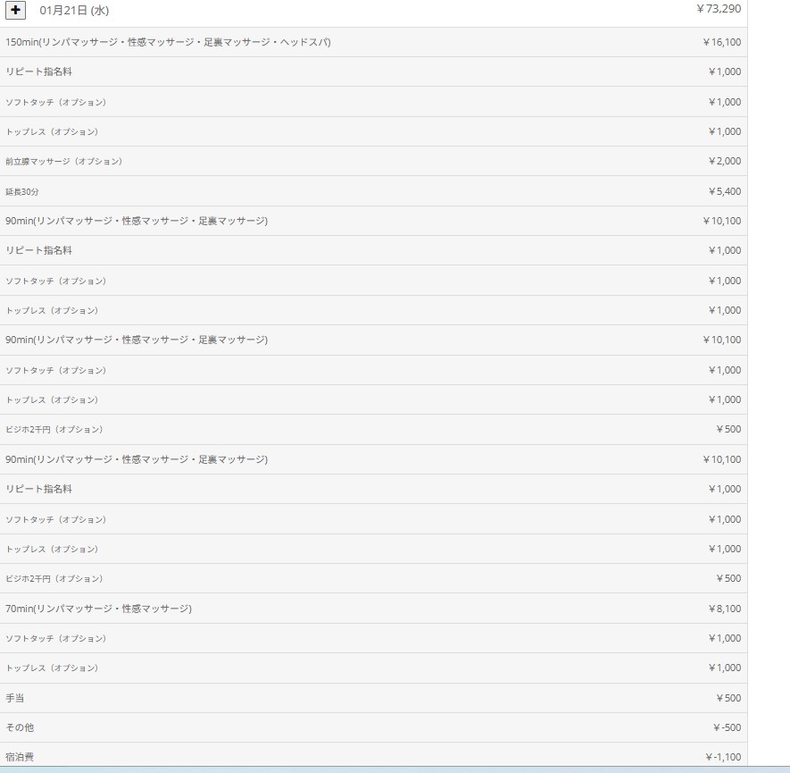Click the ¥8,100 amount
The height and width of the screenshot is (773, 790).
[x=724, y=609]
